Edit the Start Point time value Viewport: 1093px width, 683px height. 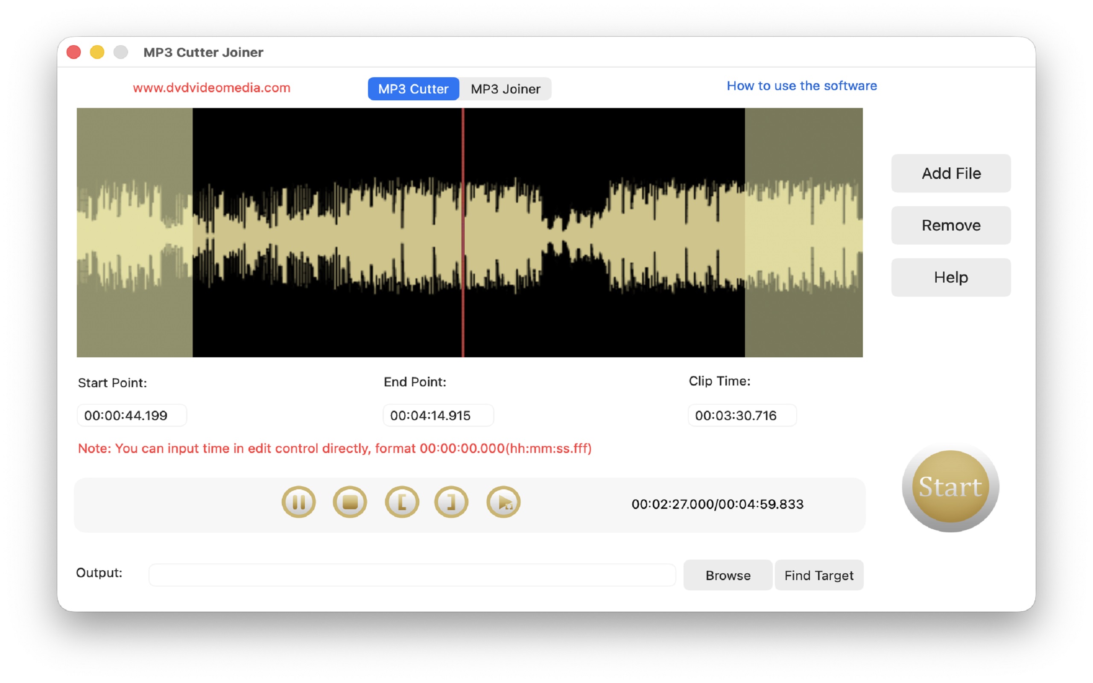[x=131, y=415]
